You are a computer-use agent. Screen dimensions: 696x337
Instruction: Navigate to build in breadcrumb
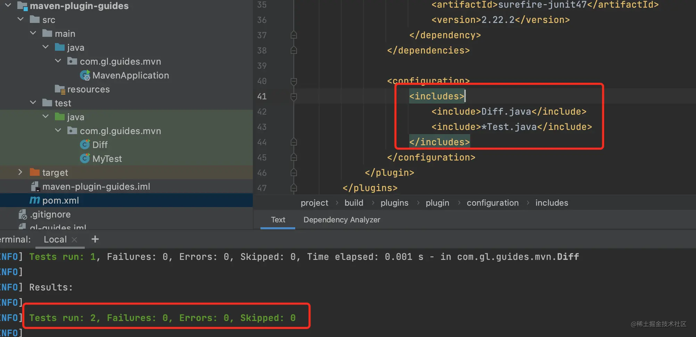point(354,203)
